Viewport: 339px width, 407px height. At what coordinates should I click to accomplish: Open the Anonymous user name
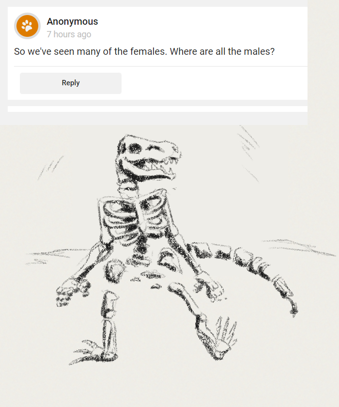(x=72, y=21)
